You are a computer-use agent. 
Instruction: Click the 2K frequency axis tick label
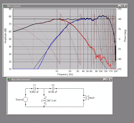coord(70,71)
